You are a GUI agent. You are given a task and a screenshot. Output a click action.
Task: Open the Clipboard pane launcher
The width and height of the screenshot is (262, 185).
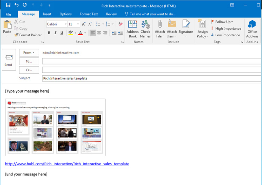pyautogui.click(x=43, y=42)
